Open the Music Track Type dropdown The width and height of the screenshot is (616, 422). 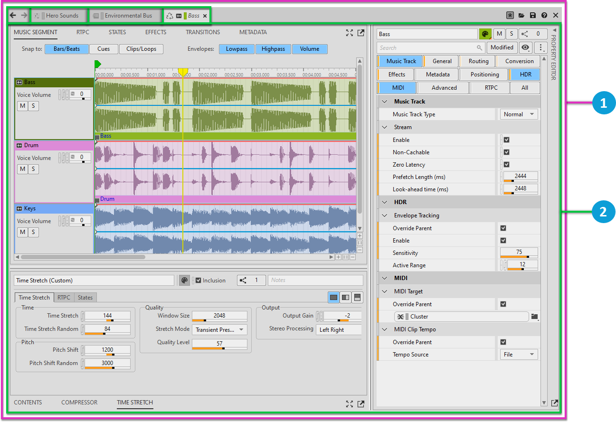(518, 114)
